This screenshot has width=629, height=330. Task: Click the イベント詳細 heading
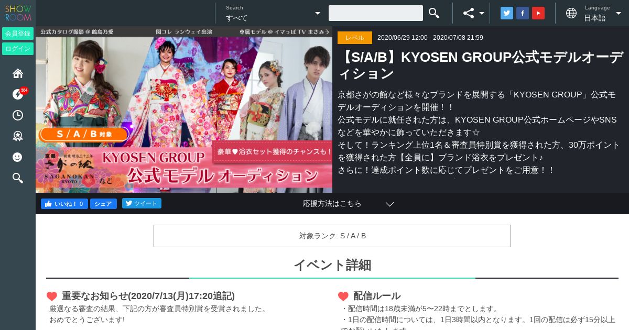332,265
